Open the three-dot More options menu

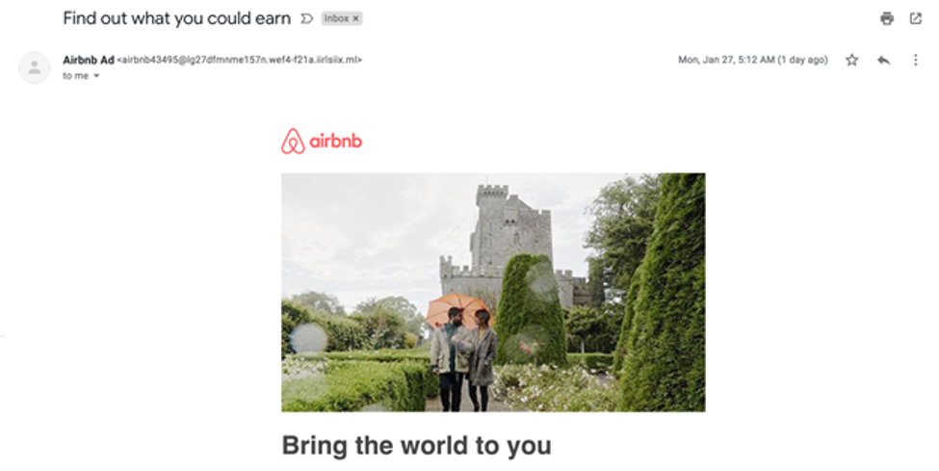[x=915, y=60]
